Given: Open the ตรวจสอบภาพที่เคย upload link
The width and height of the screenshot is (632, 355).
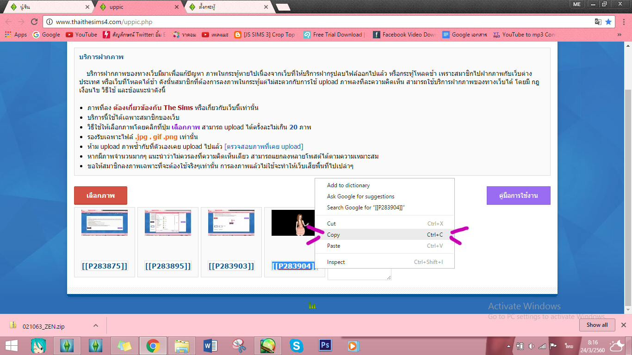Looking at the screenshot, I should pos(264,147).
